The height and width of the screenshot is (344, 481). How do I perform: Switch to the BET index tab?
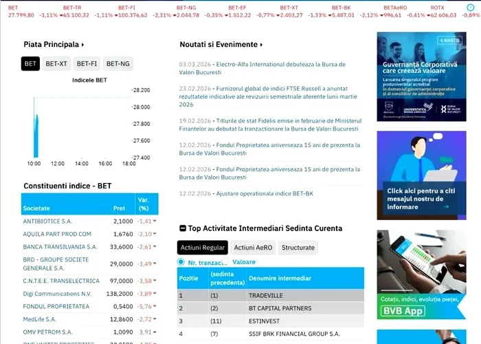[30, 63]
